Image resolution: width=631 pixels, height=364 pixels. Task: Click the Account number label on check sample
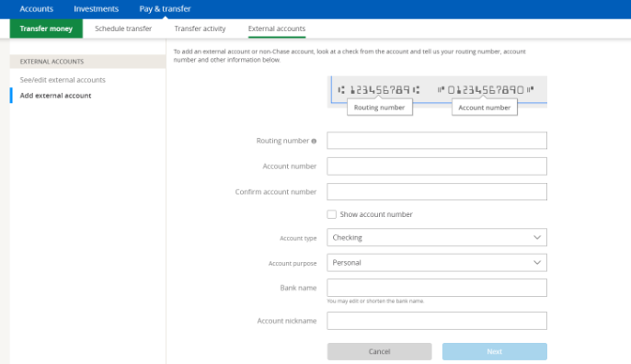(485, 108)
